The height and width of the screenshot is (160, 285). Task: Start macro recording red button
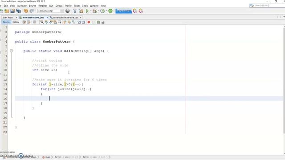pyautogui.click(x=89, y=22)
